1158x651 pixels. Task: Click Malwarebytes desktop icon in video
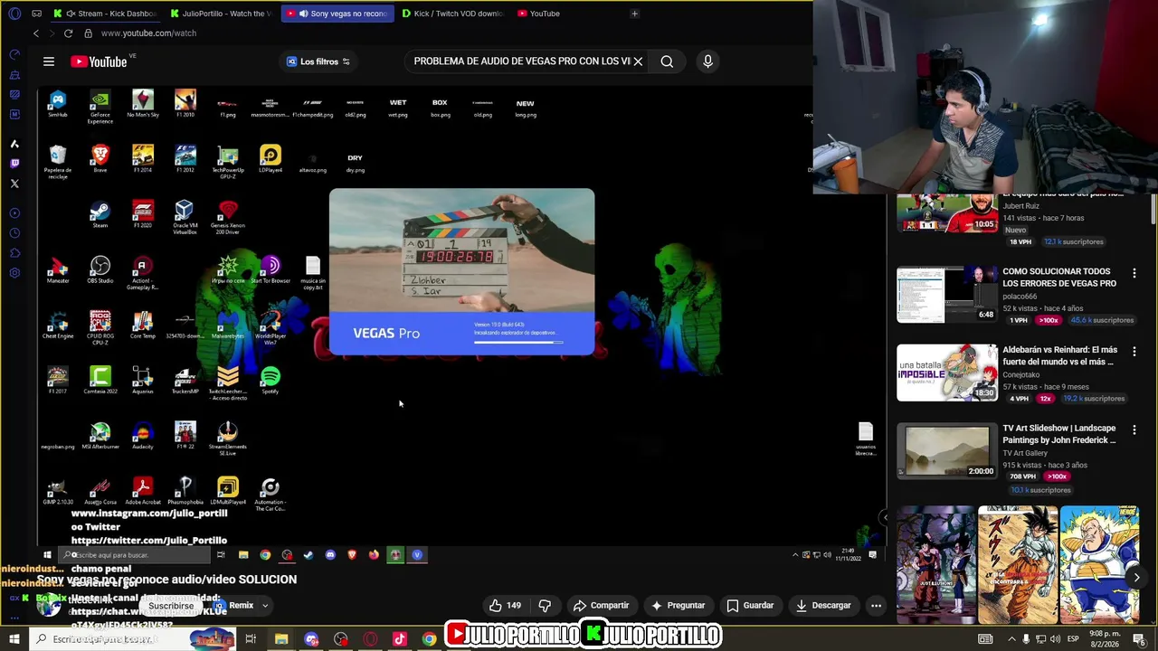point(227,325)
